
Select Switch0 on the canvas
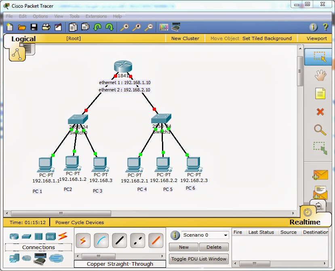coord(78,119)
